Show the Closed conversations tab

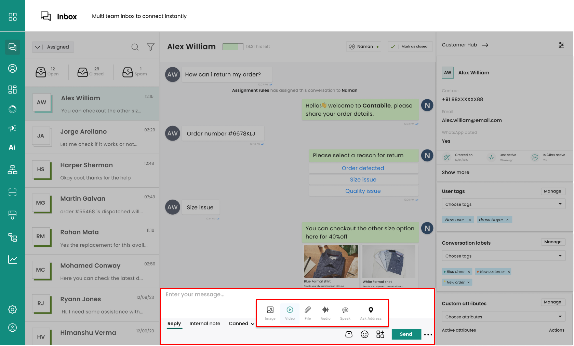(x=91, y=72)
